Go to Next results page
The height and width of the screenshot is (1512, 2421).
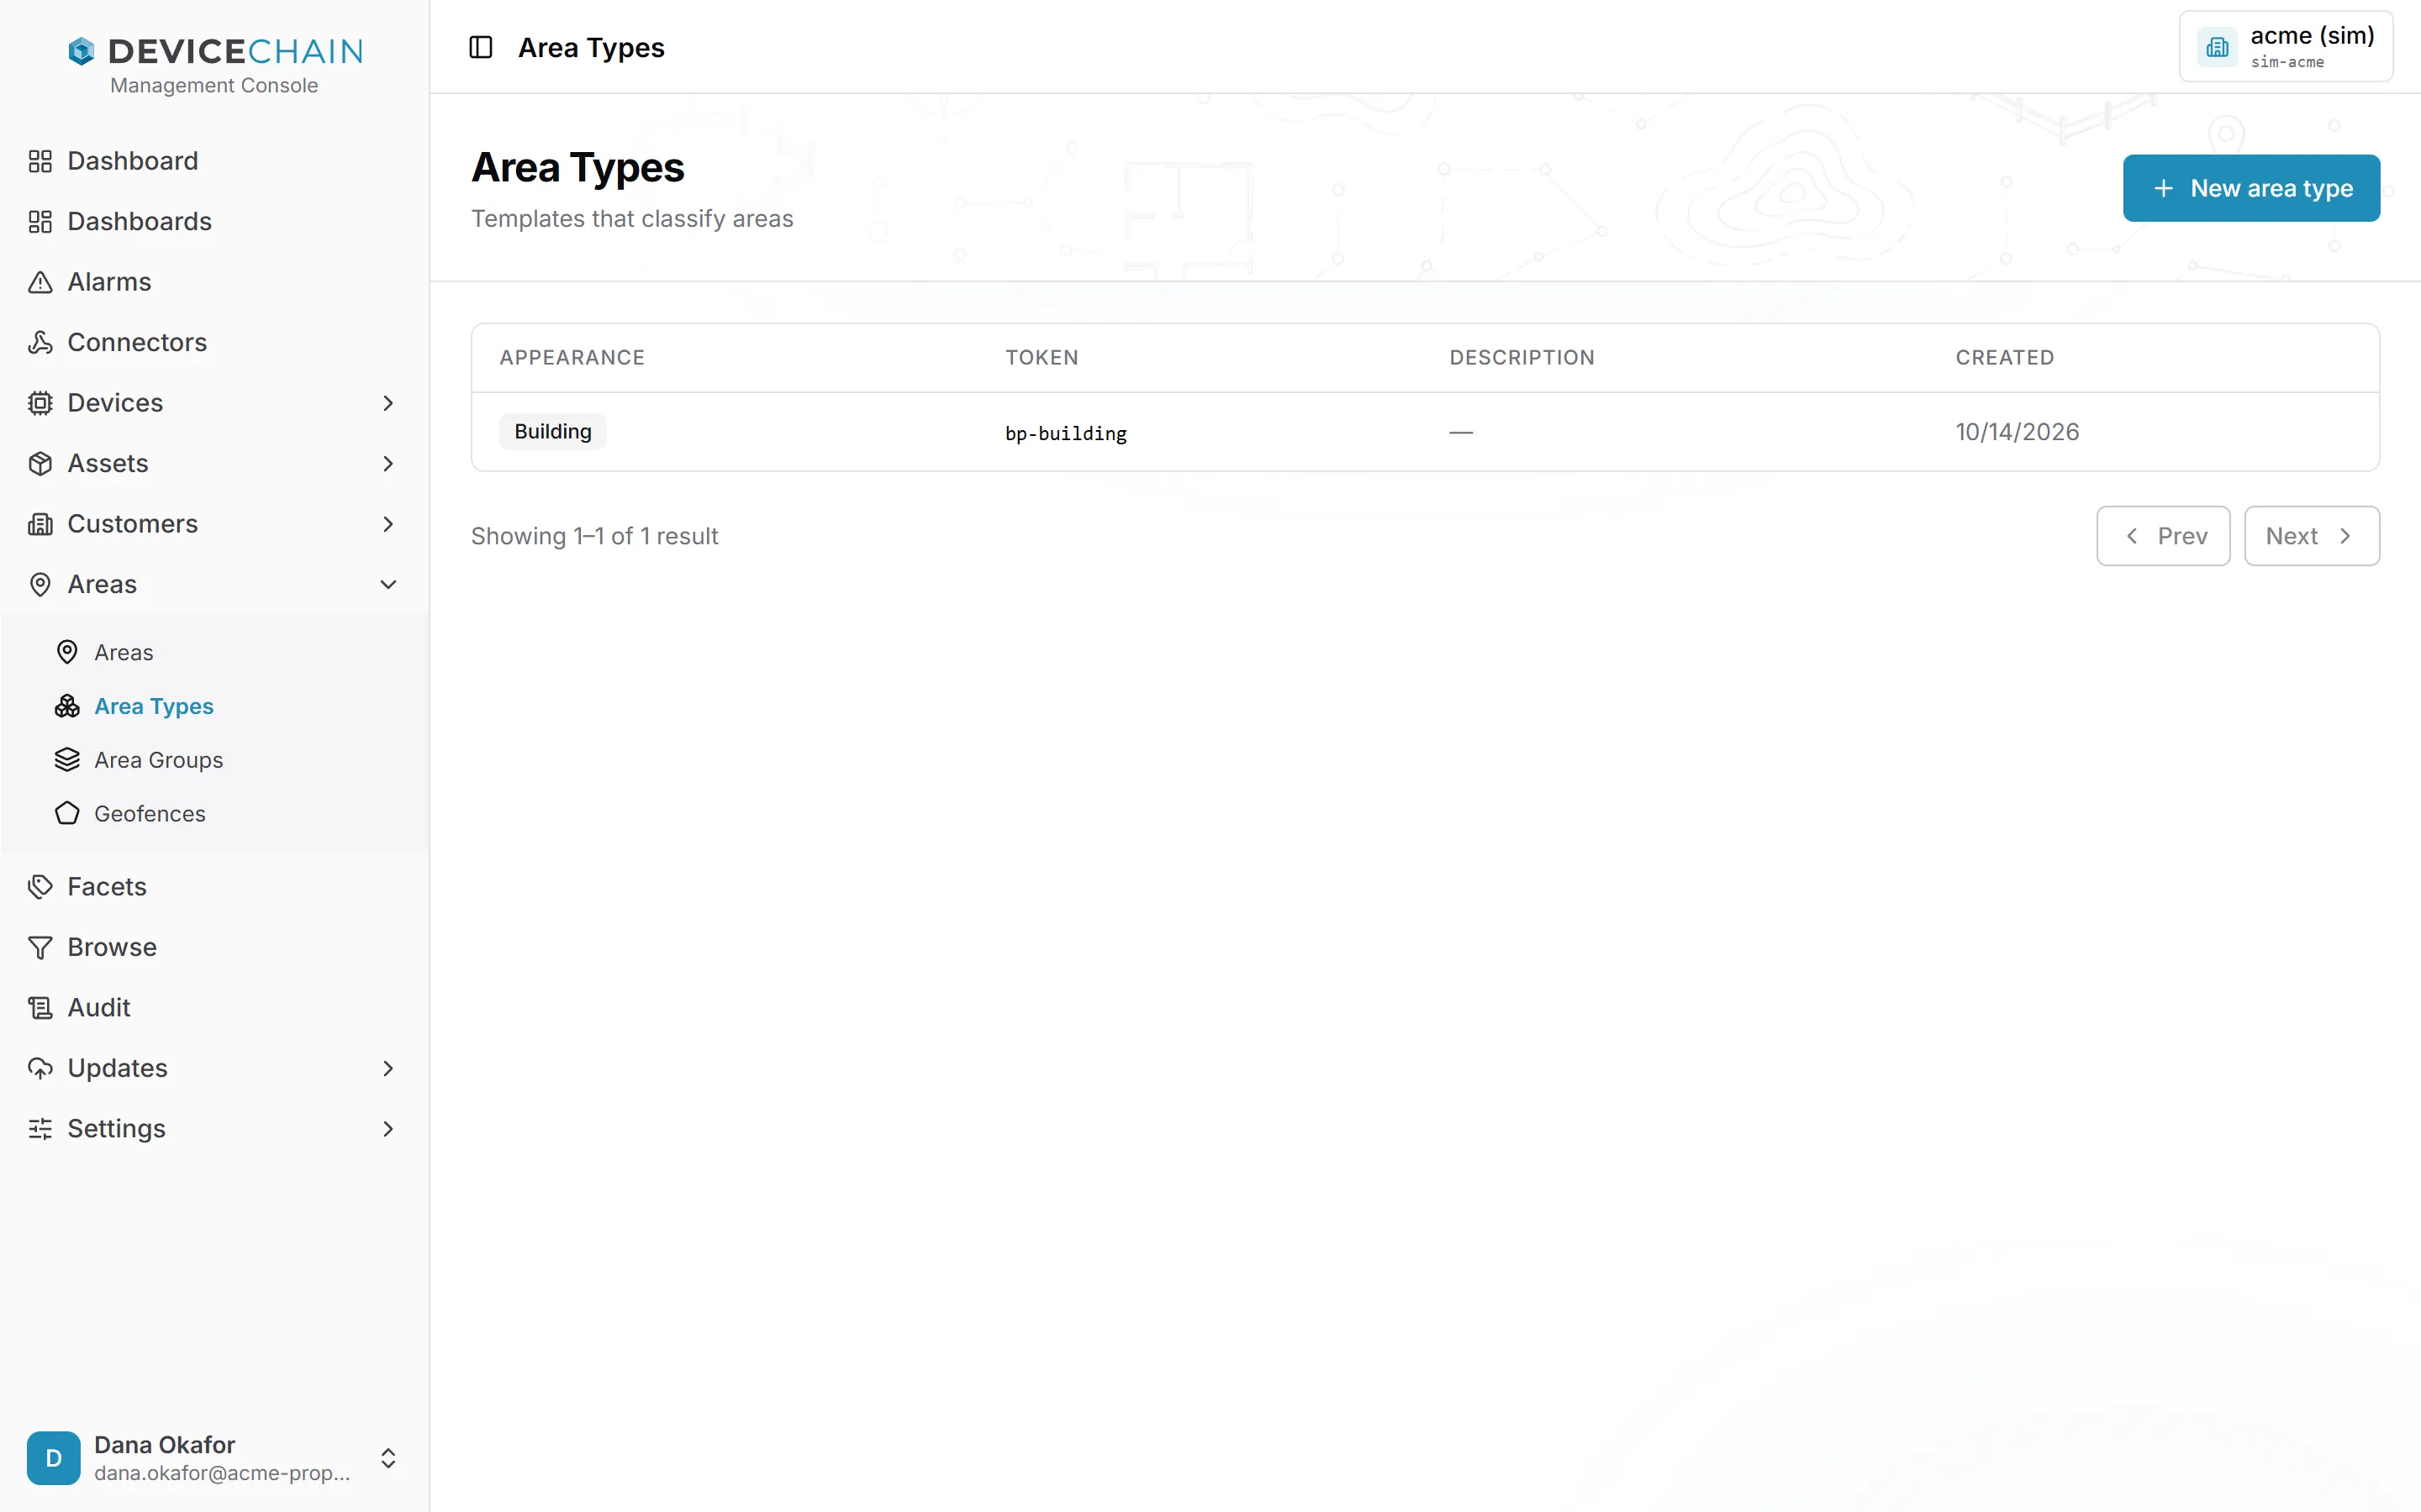(x=2311, y=536)
